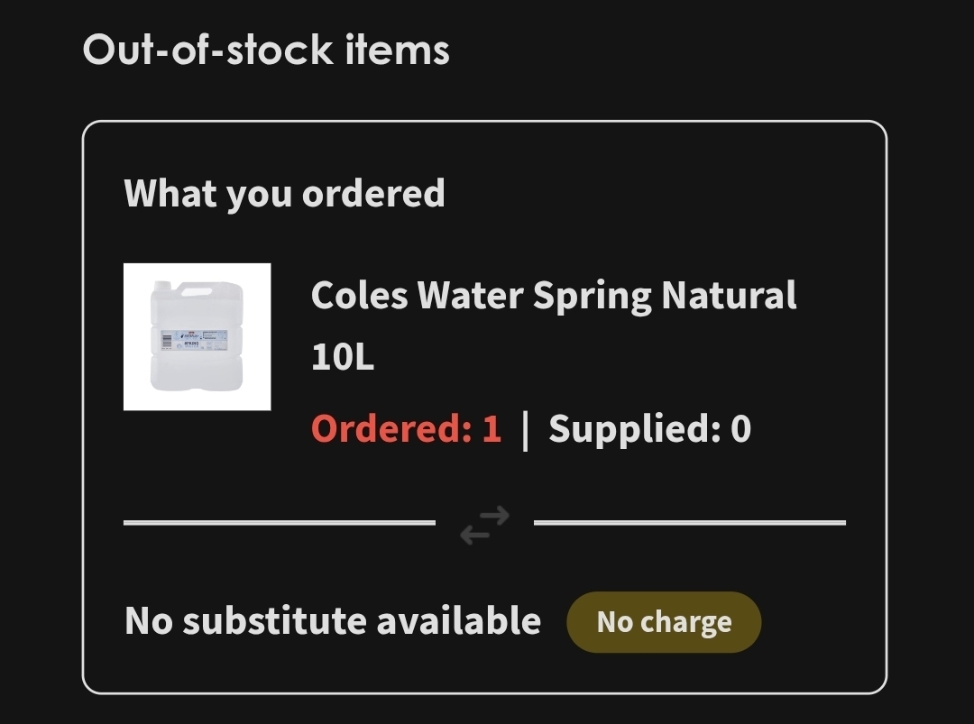974x724 pixels.
Task: Click the number 0 after Supplied
Action: coord(740,428)
